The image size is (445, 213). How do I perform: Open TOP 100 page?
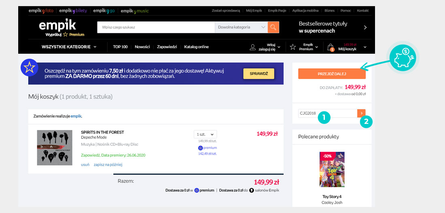[120, 47]
